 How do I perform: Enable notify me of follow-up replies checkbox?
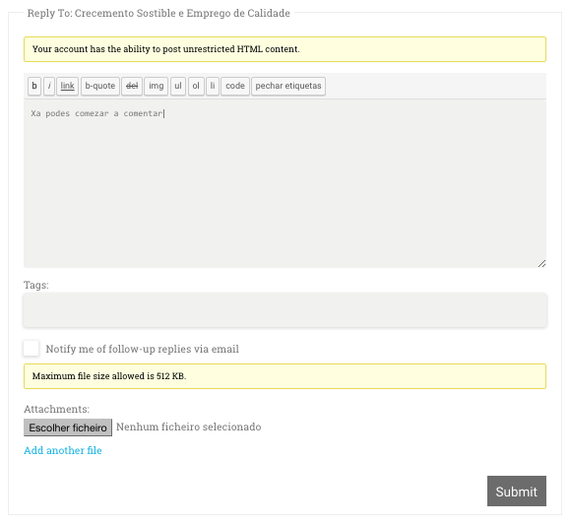(31, 349)
